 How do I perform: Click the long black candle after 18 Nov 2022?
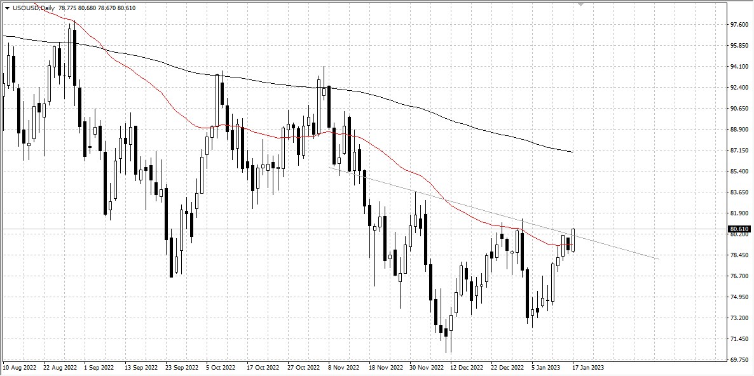pyautogui.click(x=387, y=238)
